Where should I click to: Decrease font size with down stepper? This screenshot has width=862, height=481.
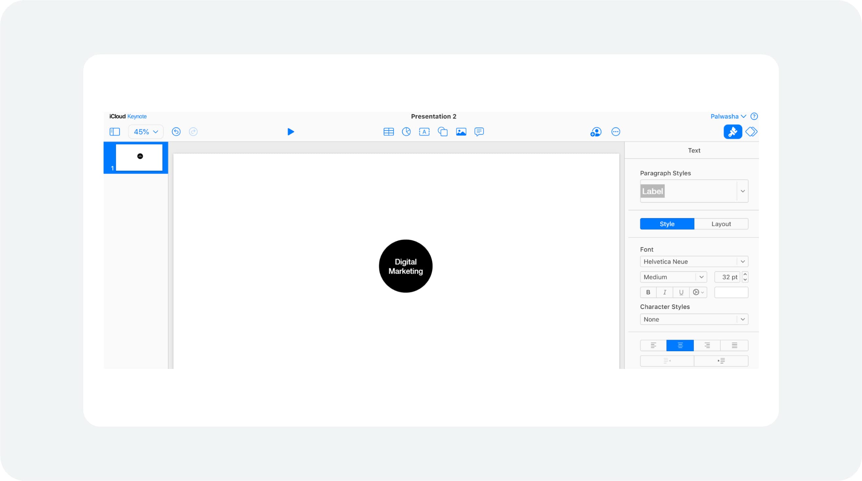pyautogui.click(x=745, y=280)
